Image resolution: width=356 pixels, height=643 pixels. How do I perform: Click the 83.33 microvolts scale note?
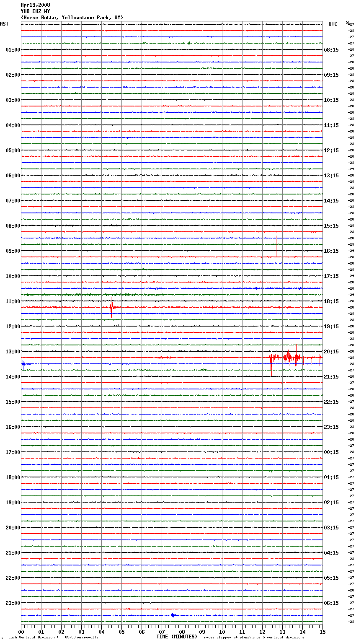coord(82,638)
